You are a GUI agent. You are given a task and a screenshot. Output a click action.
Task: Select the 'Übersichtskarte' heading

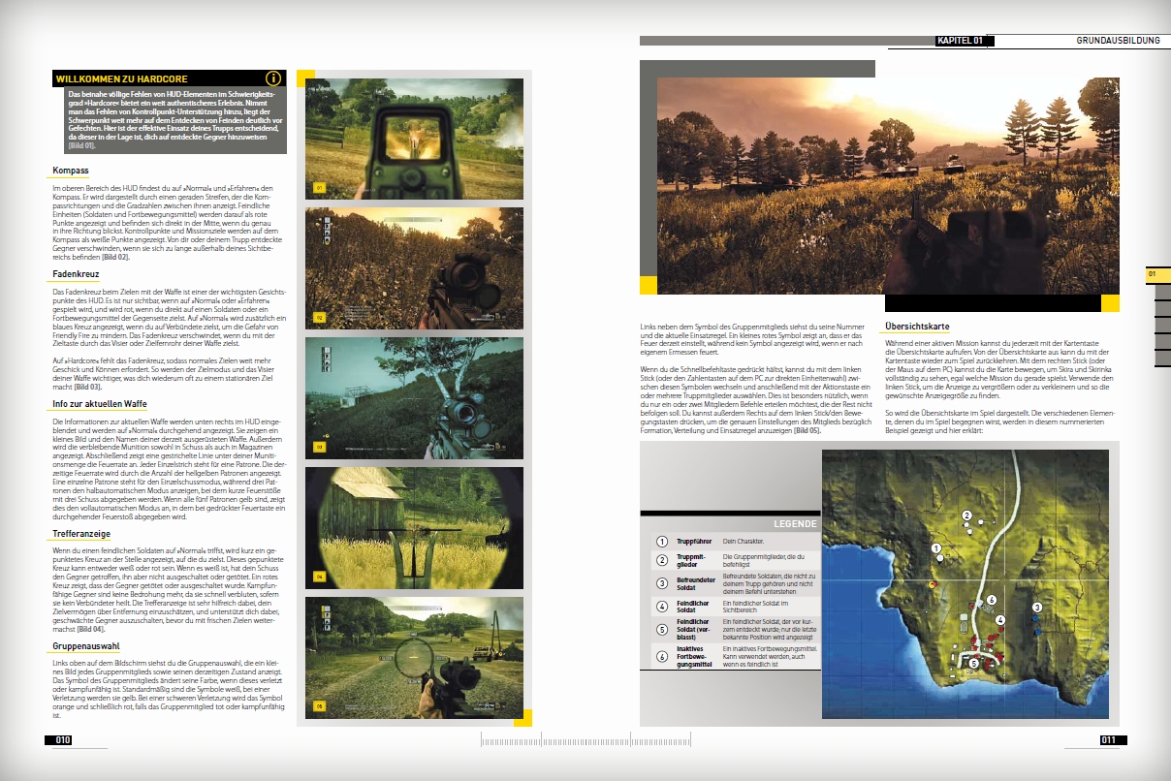pos(918,326)
